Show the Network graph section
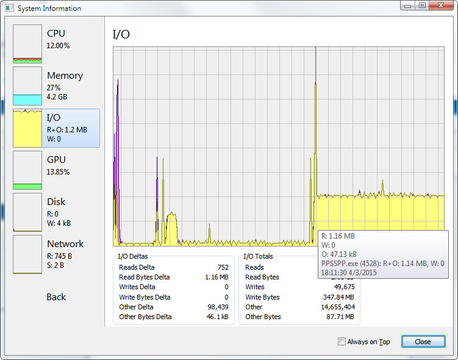The width and height of the screenshot is (458, 360). point(27,254)
